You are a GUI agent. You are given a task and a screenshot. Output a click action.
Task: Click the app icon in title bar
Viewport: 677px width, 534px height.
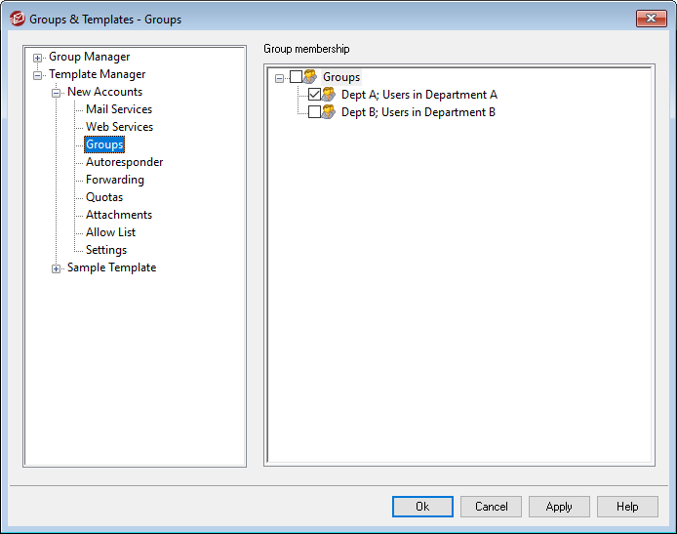(x=17, y=19)
